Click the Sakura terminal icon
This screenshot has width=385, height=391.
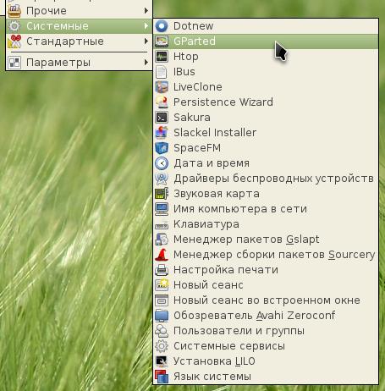coord(162,118)
